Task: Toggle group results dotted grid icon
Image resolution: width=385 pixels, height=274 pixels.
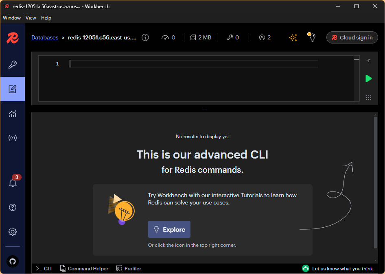Action: (369, 97)
